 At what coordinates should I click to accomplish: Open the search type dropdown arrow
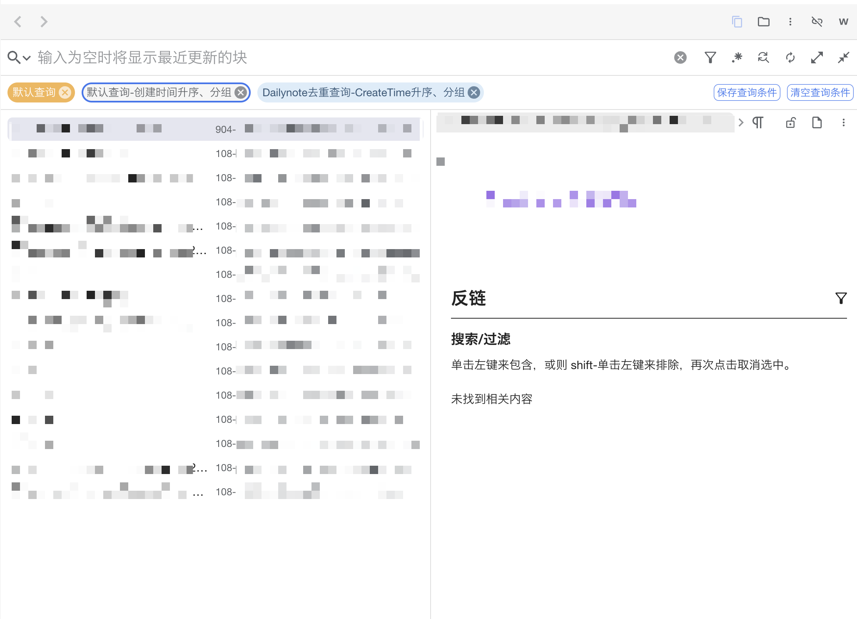pos(27,58)
